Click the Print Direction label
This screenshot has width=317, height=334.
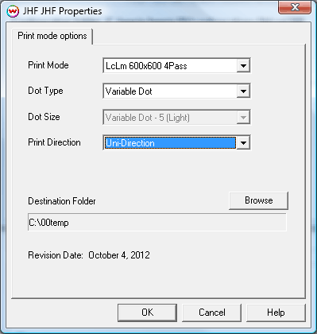pos(54,142)
